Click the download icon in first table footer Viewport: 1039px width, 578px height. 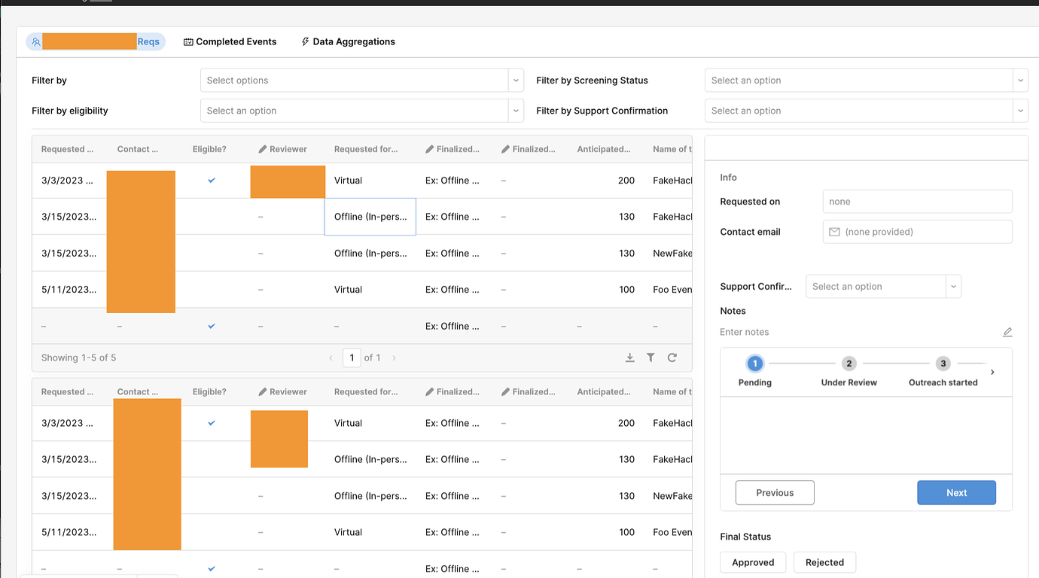click(x=629, y=357)
